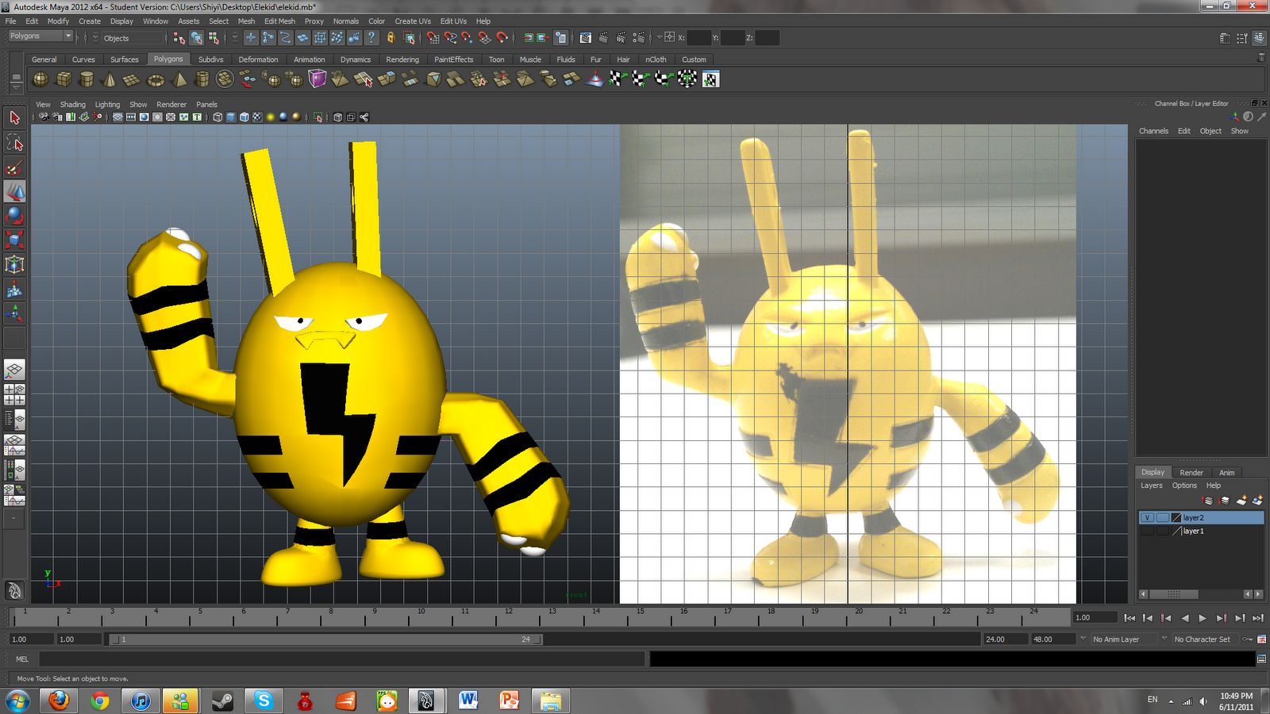
Task: Open the viewport Panels menu
Action: (206, 105)
